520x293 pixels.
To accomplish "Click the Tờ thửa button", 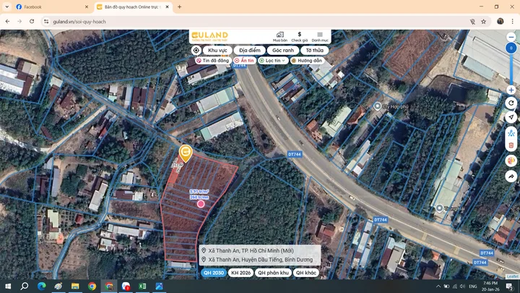I will [314, 50].
